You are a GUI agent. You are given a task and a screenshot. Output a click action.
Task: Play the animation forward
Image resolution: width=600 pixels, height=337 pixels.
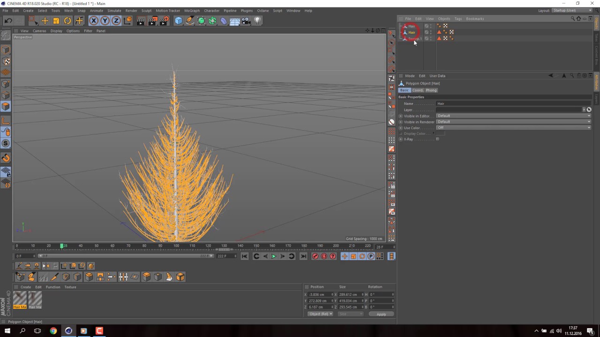pos(274,256)
